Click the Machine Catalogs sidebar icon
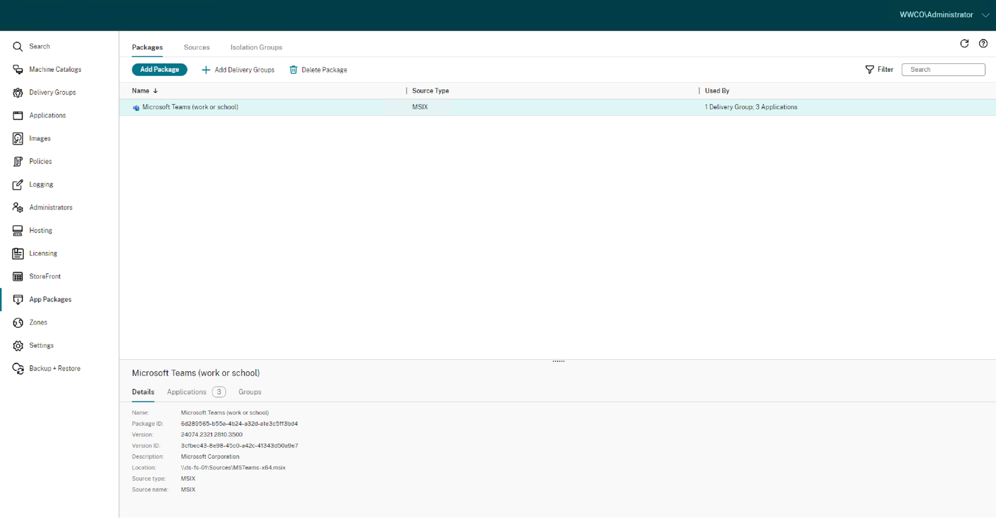The height and width of the screenshot is (518, 996). [18, 69]
